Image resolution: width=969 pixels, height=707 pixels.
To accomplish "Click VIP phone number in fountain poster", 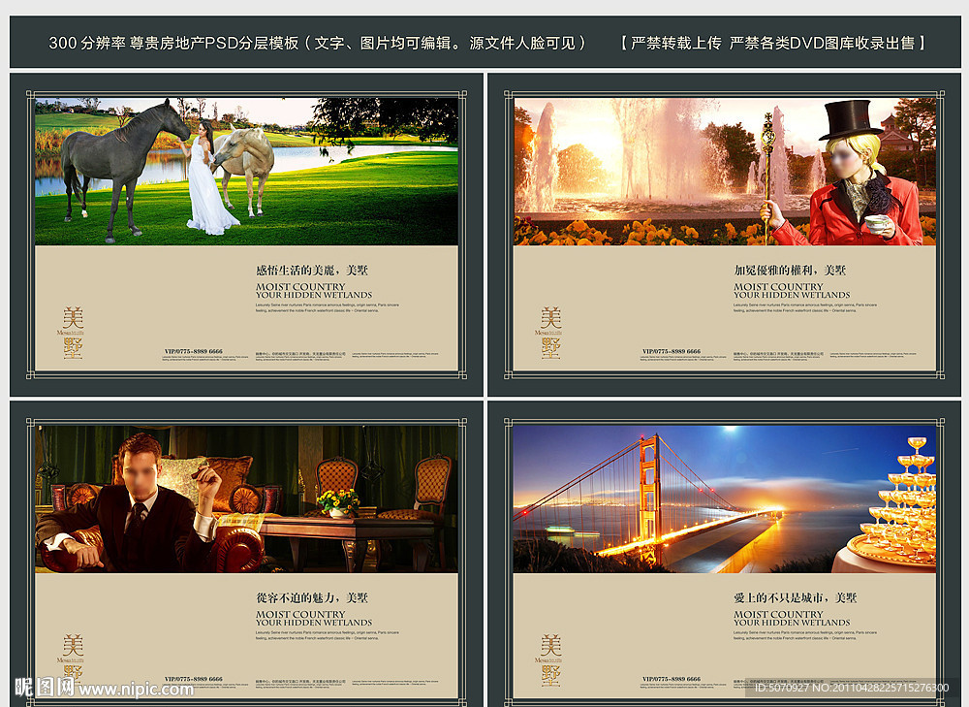I will pos(672,351).
